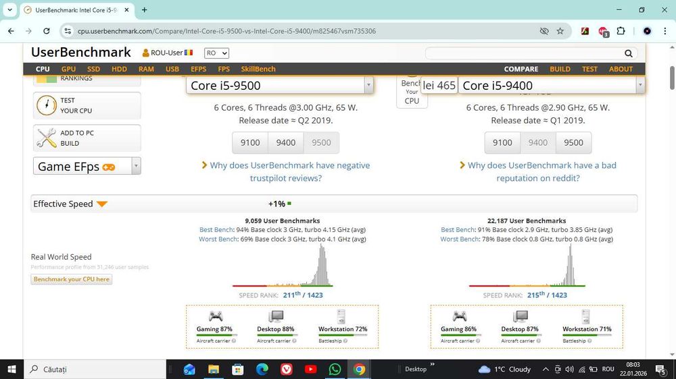Click the help icon next to Battleship under Workstation 72%
The image size is (676, 379).
coord(345,341)
